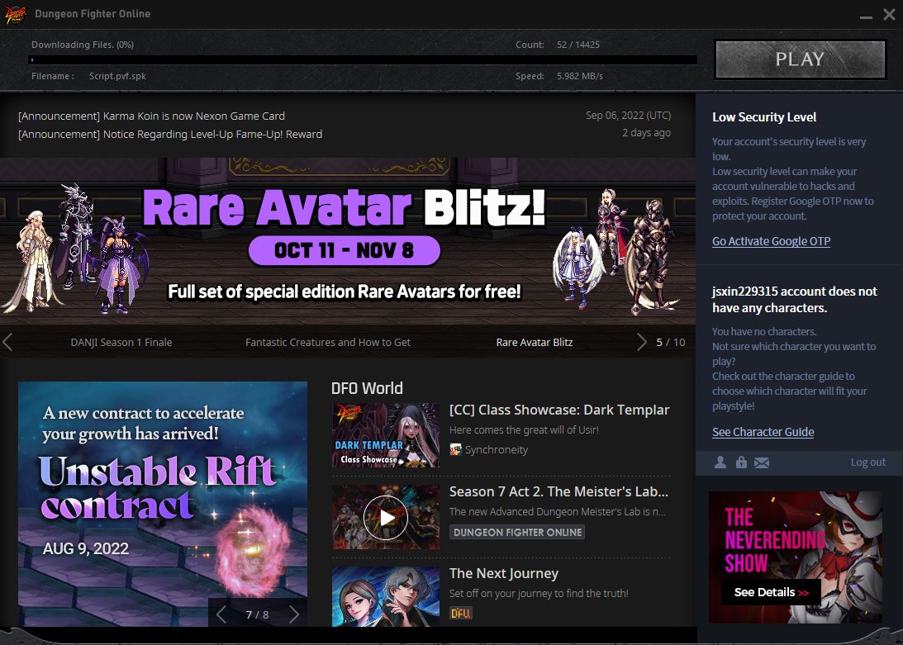Click the DUNGEON FIGHTER ONLINE tag label
The width and height of the screenshot is (903, 645).
point(517,532)
